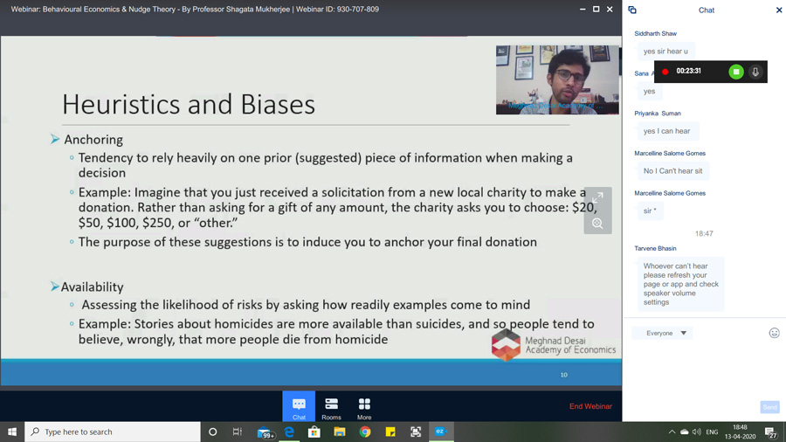The height and width of the screenshot is (442, 786).
Task: Open the Rooms panel
Action: tap(331, 406)
